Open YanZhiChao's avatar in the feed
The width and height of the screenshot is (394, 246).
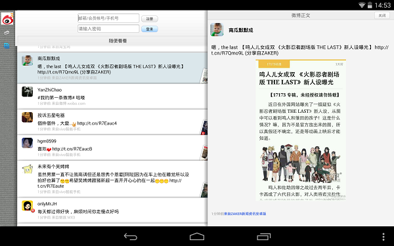click(27, 92)
